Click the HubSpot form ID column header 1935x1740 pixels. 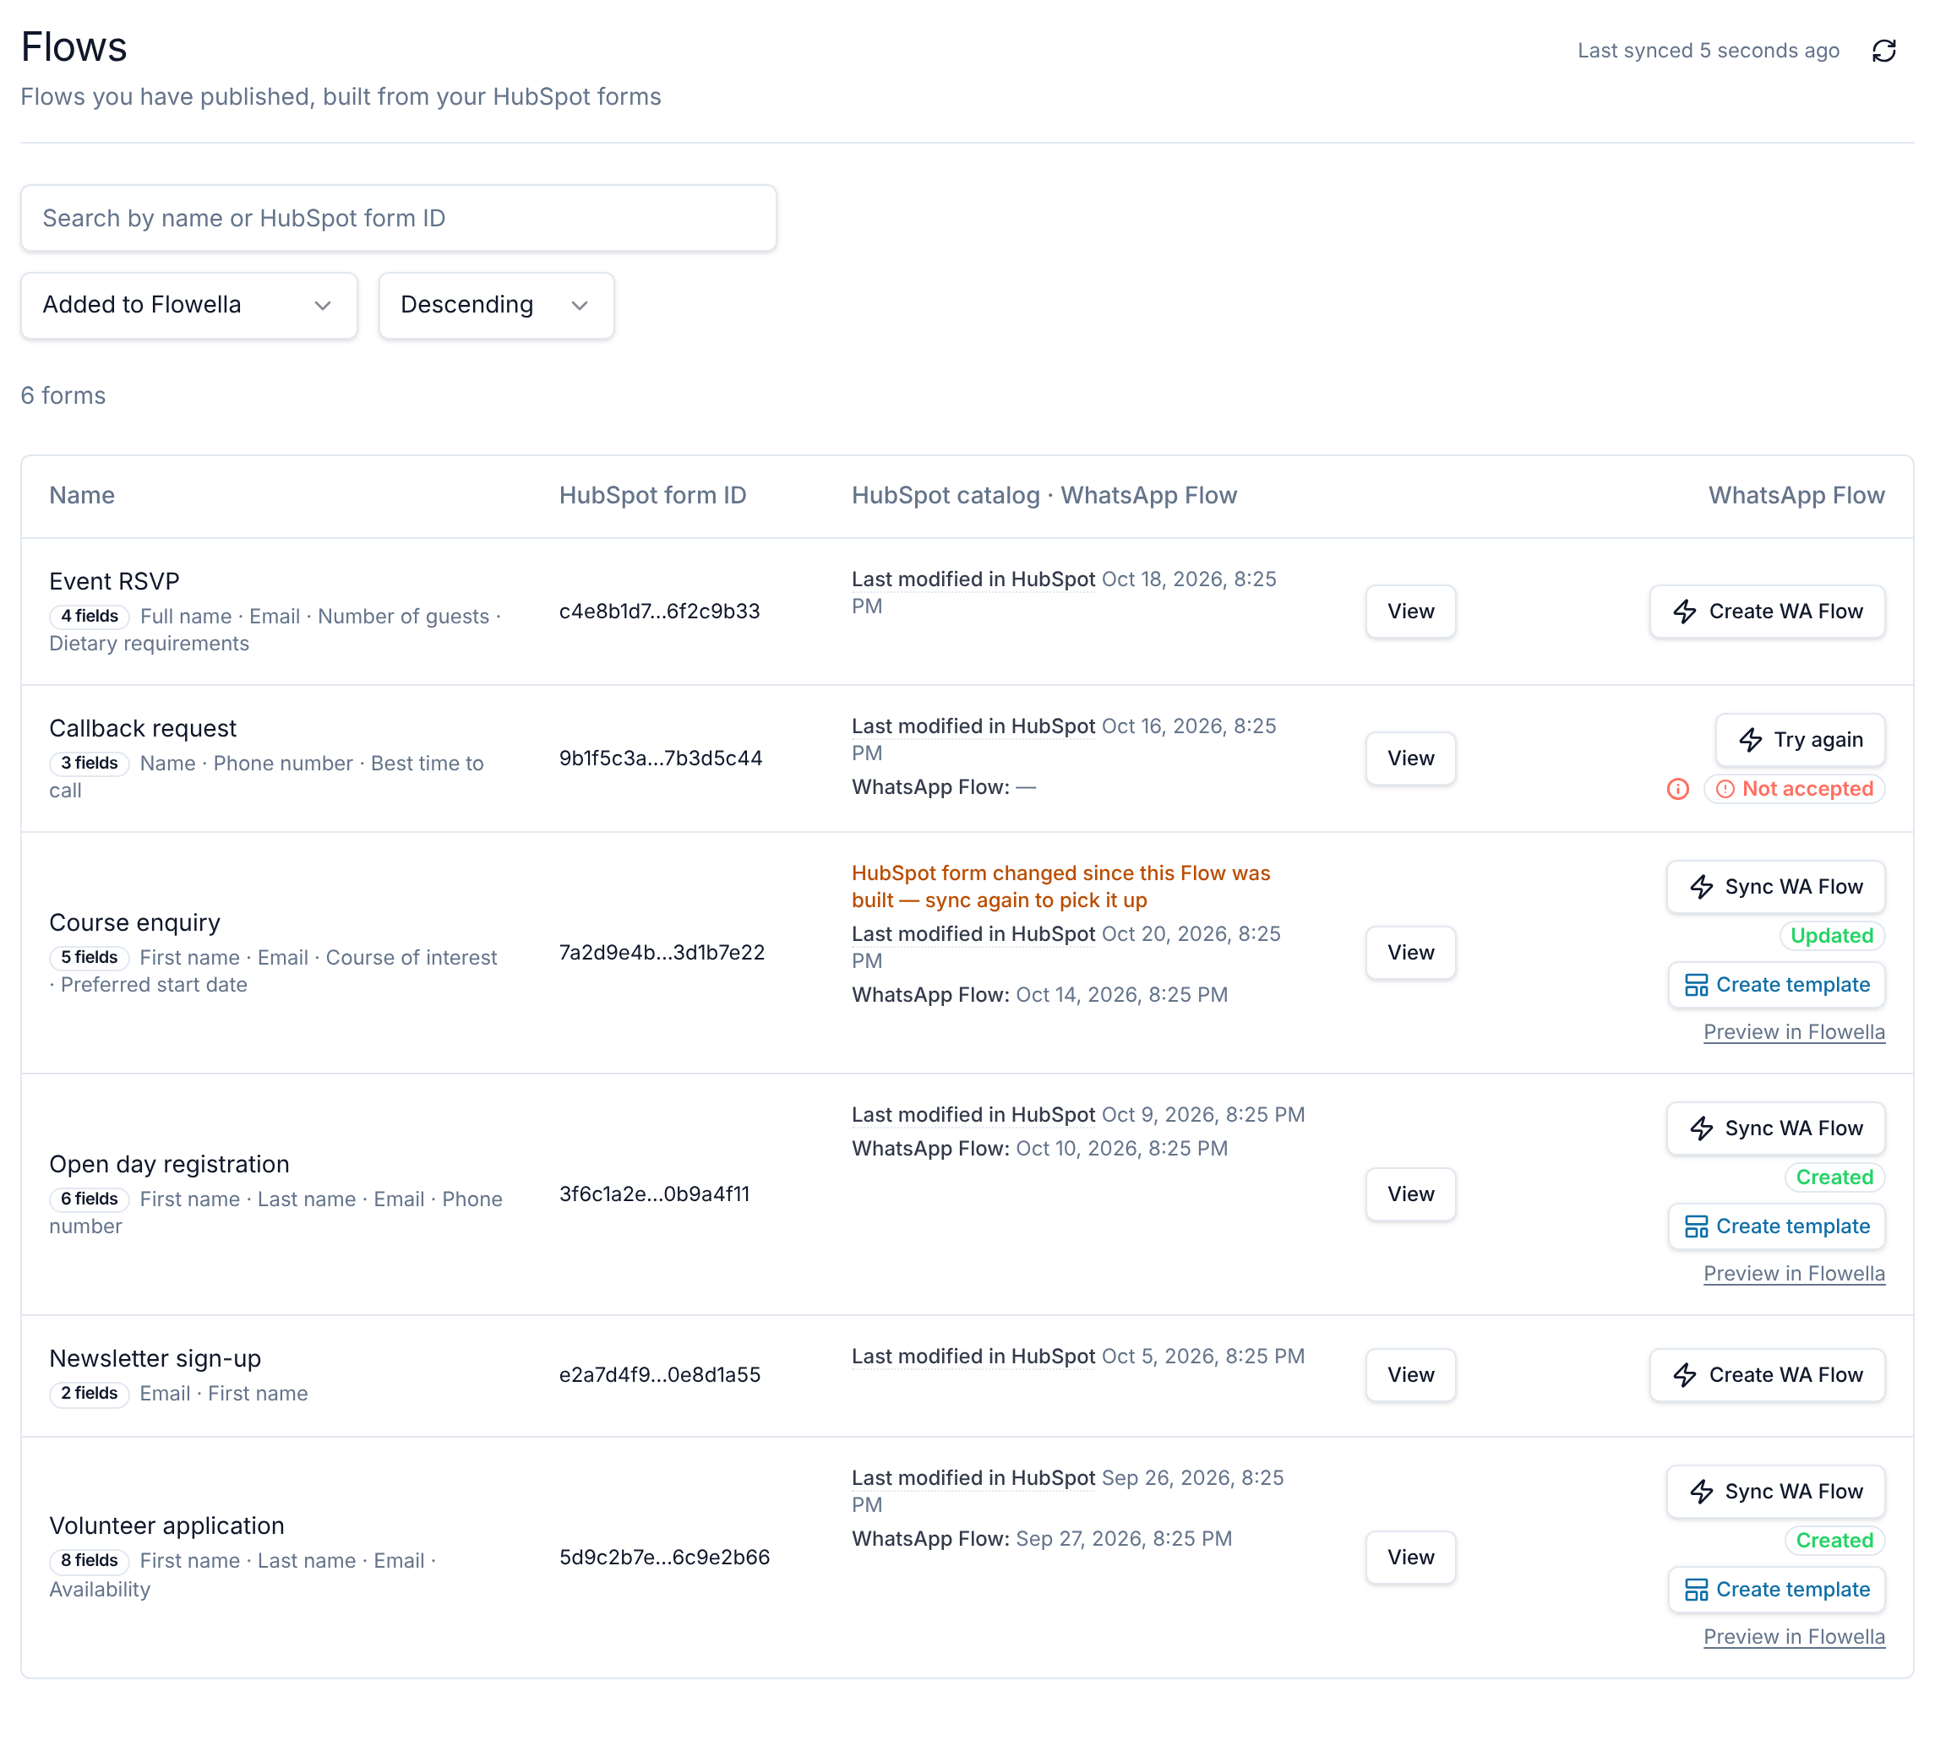click(652, 495)
